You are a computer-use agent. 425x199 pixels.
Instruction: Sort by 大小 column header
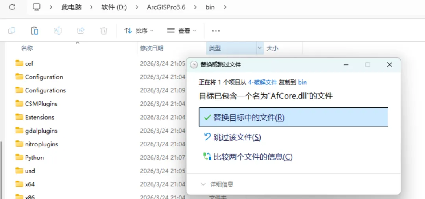[273, 48]
